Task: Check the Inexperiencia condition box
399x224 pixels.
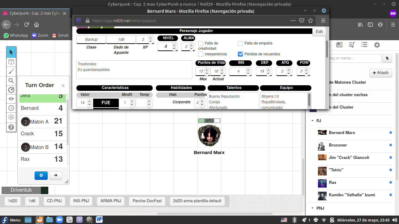Action: click(x=201, y=54)
